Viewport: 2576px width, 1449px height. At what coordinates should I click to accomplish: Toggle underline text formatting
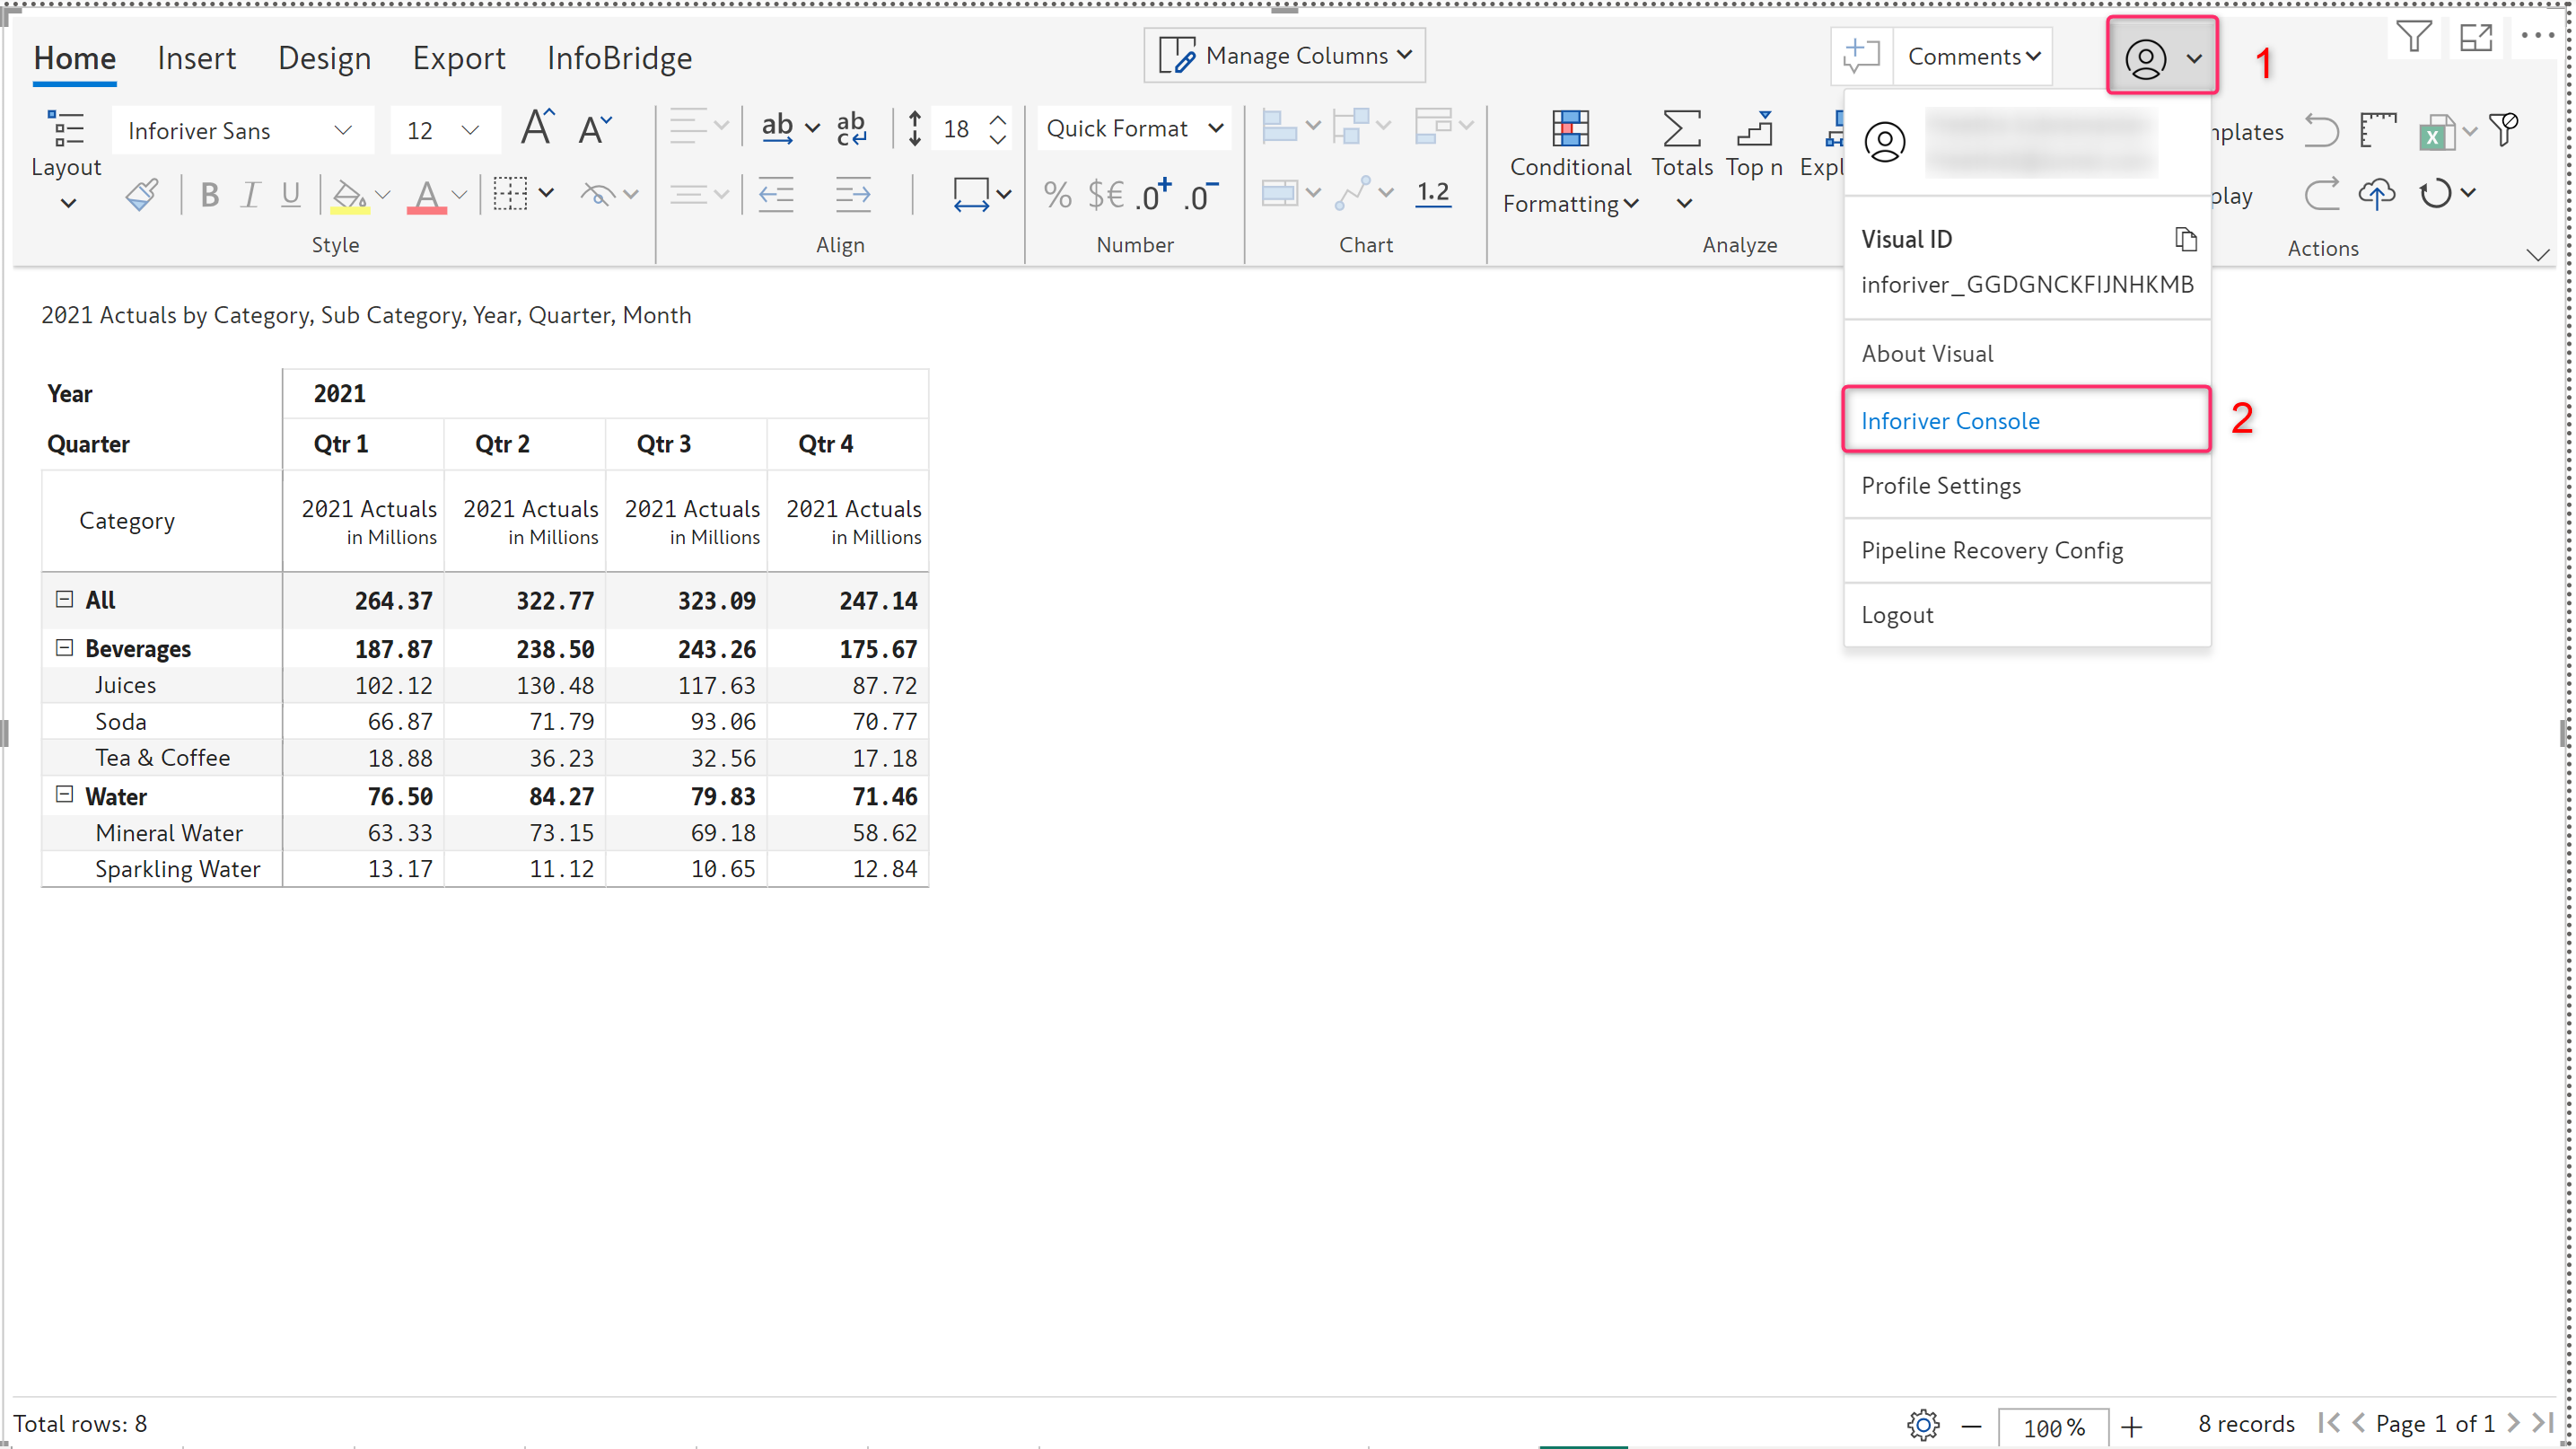[x=290, y=195]
